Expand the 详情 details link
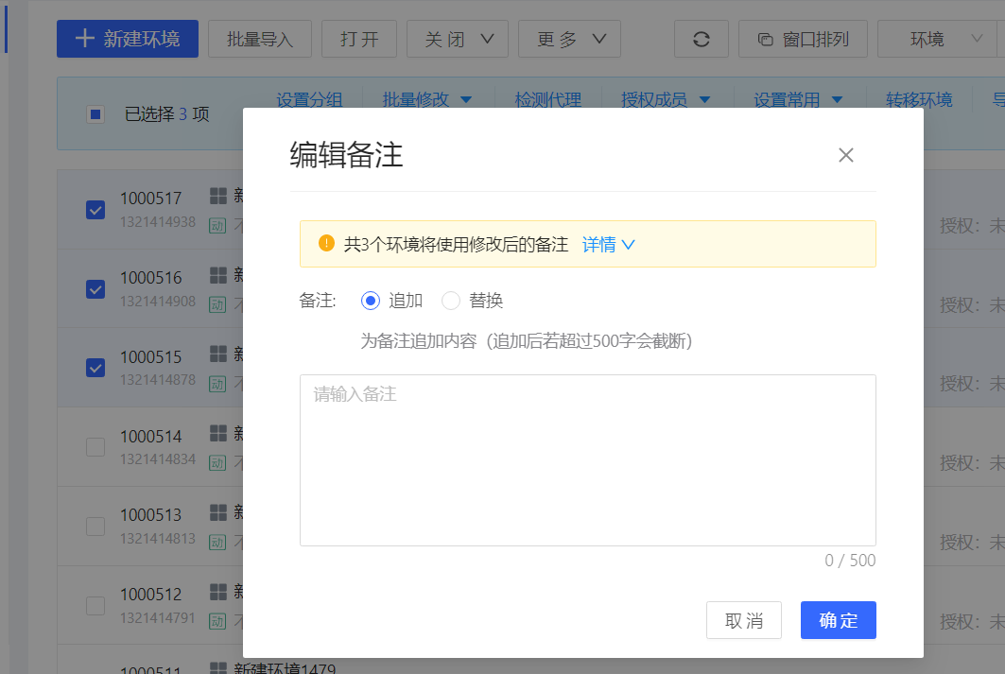This screenshot has height=674, width=1005. tap(608, 245)
